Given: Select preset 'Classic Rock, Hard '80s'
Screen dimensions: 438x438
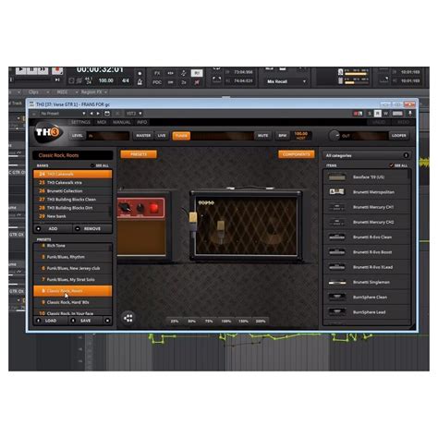Looking at the screenshot, I should [x=73, y=302].
